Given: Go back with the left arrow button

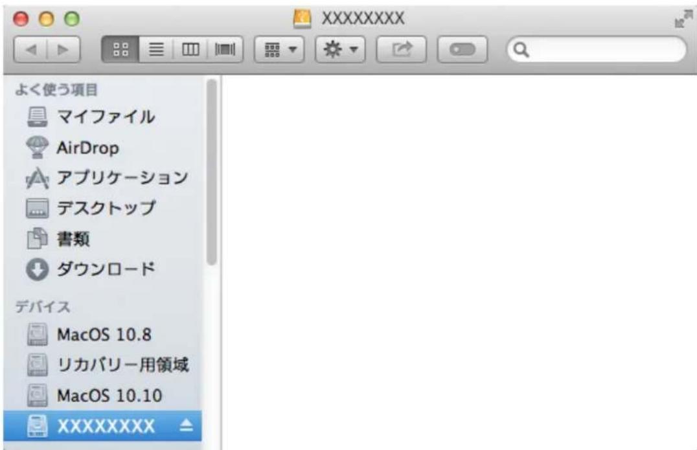Looking at the screenshot, I should (30, 49).
